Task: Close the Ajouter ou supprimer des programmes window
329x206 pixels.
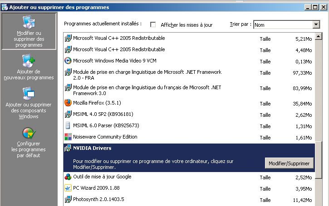Action: pos(324,7)
